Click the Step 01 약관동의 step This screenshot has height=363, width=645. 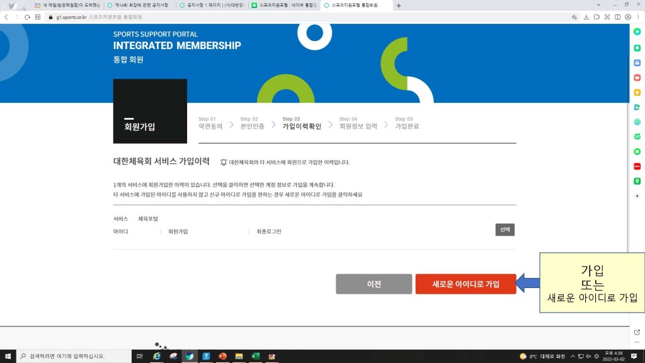pos(210,123)
